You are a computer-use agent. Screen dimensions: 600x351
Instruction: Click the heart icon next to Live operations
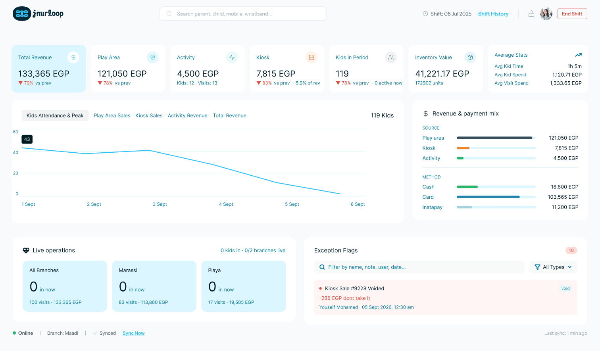(26, 250)
